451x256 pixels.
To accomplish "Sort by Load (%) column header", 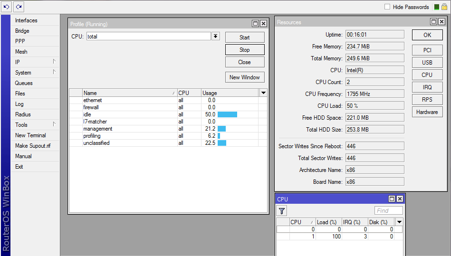I will point(329,222).
